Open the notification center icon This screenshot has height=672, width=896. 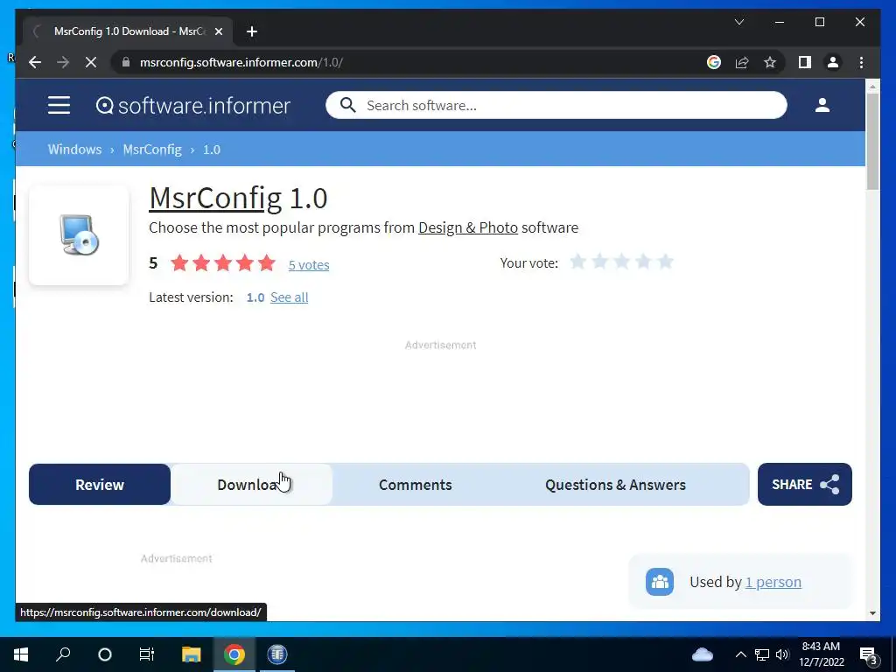(869, 655)
